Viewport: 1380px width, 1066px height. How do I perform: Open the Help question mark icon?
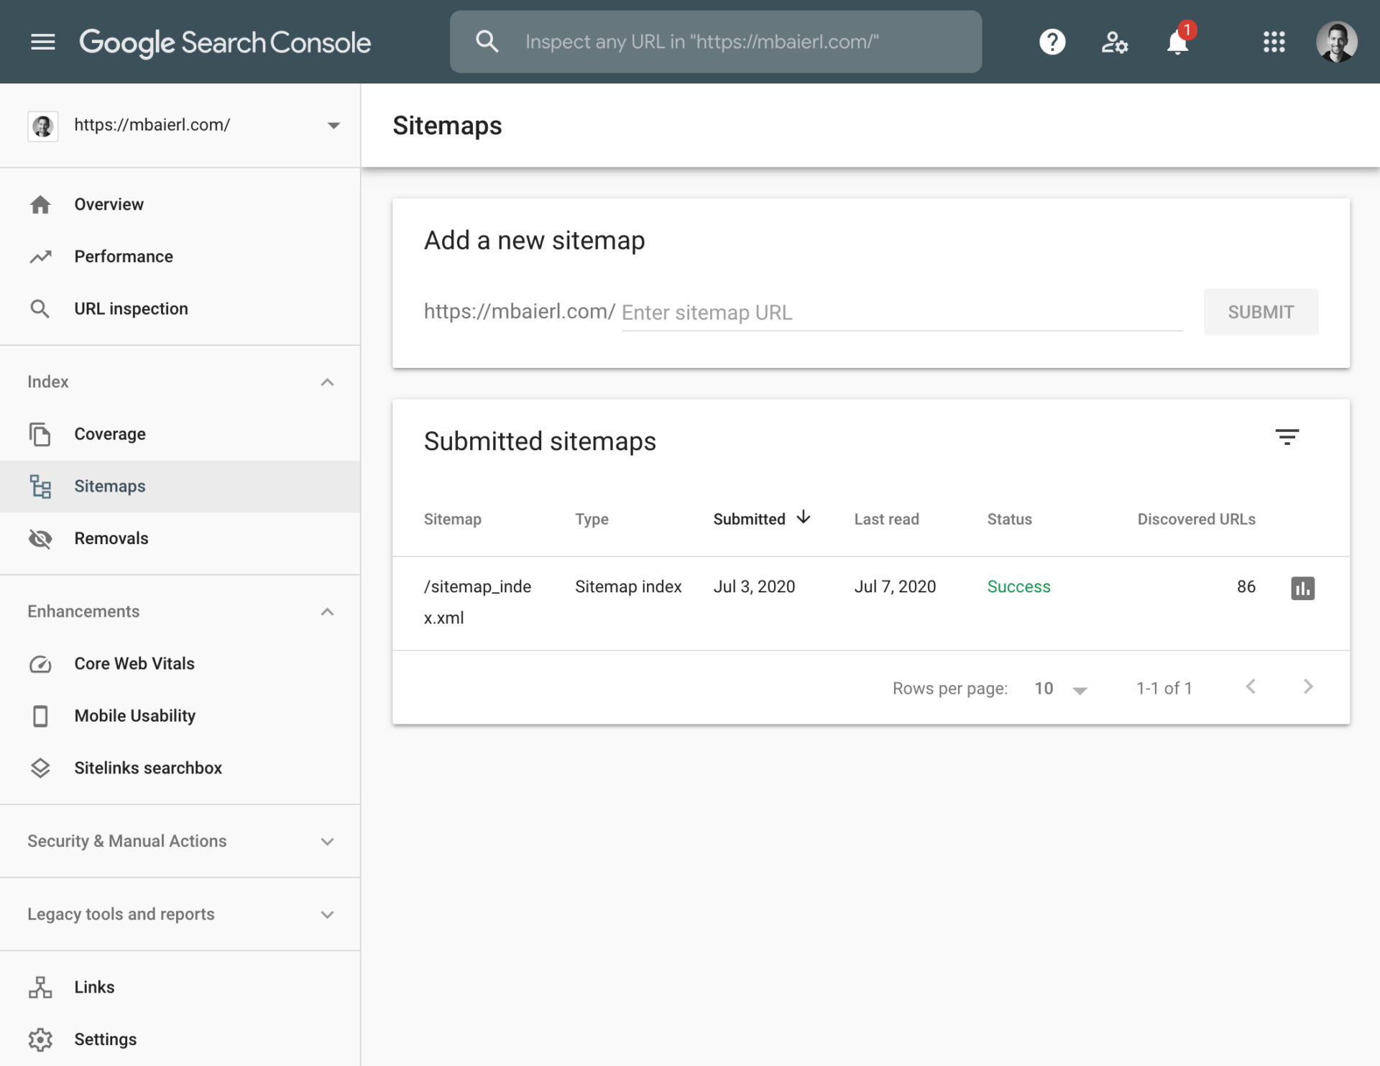[x=1052, y=42]
